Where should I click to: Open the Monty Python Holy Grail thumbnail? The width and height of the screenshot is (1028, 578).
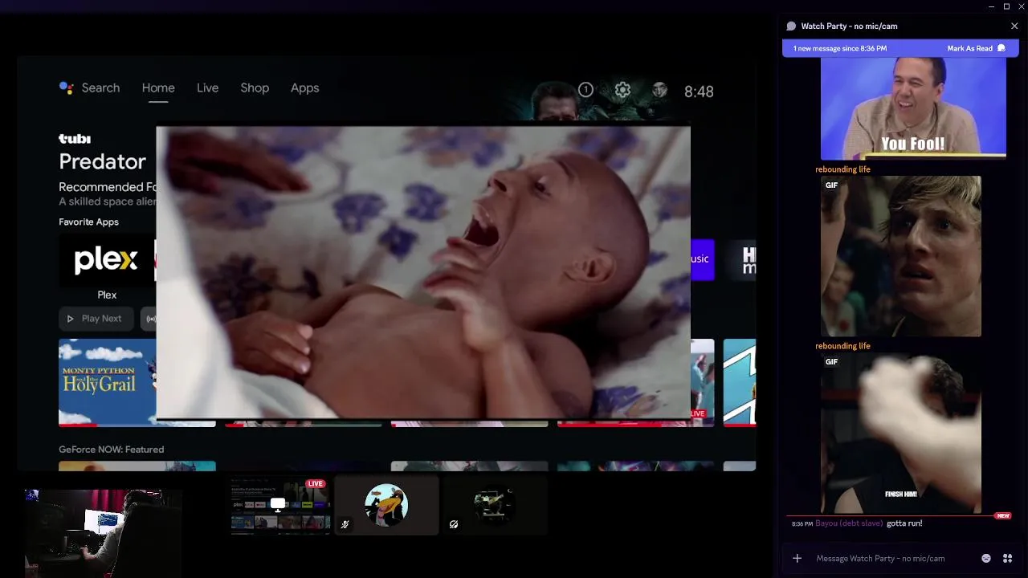[108, 382]
